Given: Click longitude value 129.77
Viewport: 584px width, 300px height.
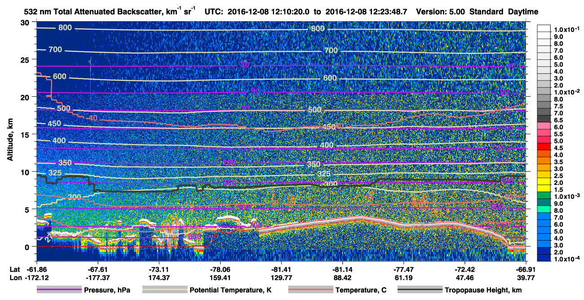Looking at the screenshot, I should pyautogui.click(x=282, y=278).
